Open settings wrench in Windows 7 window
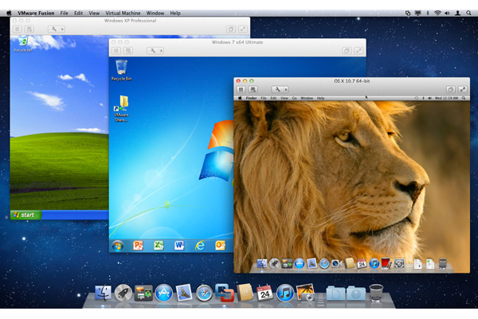The width and height of the screenshot is (478, 319). point(154,50)
